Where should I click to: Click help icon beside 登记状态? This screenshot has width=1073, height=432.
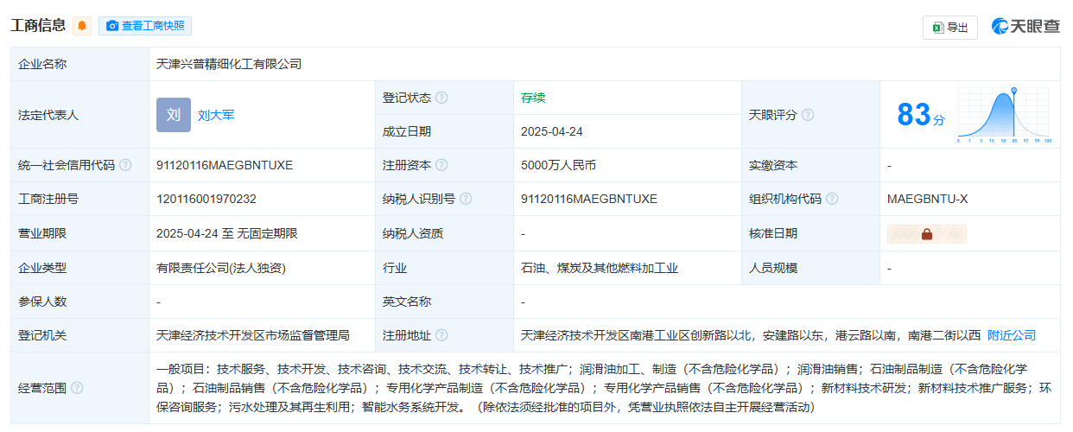[x=441, y=98]
